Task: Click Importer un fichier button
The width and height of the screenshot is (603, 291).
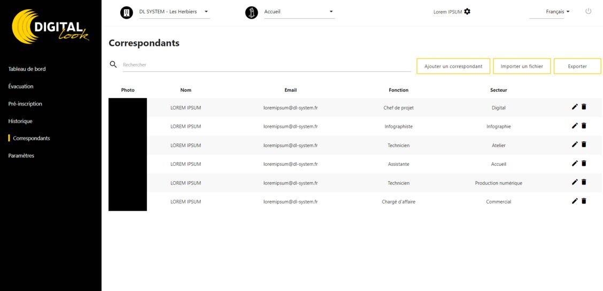Action: coord(522,66)
